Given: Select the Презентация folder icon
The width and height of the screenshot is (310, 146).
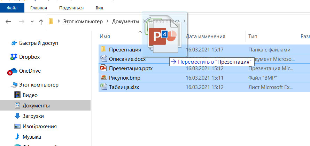Looking at the screenshot, I should (103, 49).
